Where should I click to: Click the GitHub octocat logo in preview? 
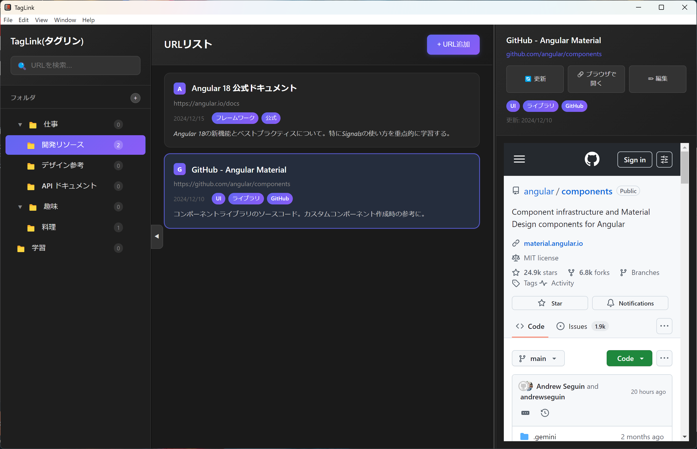pyautogui.click(x=592, y=159)
